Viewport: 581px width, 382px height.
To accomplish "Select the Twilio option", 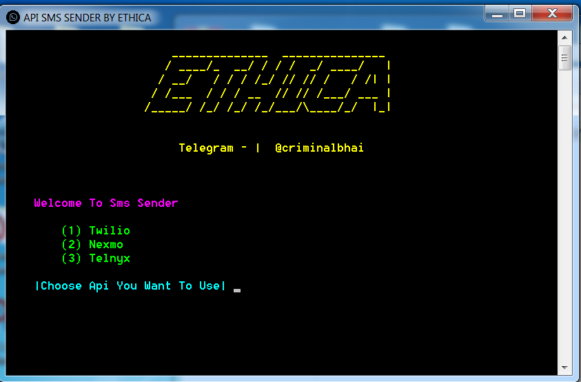I will pos(109,231).
